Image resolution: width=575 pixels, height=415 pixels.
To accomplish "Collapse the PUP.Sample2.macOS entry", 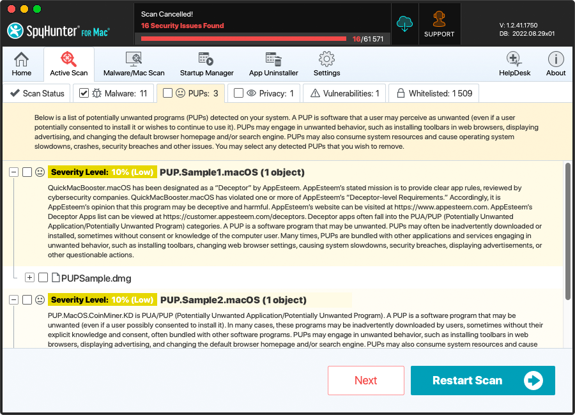I will (13, 300).
